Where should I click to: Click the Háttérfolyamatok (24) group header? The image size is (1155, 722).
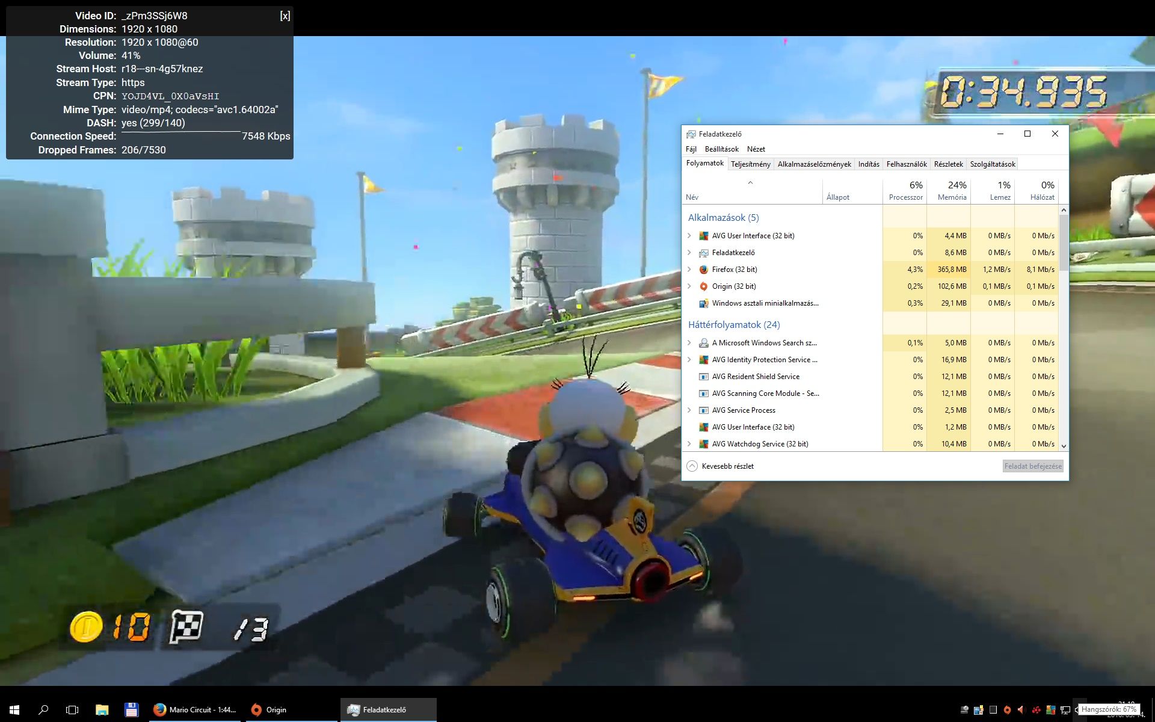(734, 325)
